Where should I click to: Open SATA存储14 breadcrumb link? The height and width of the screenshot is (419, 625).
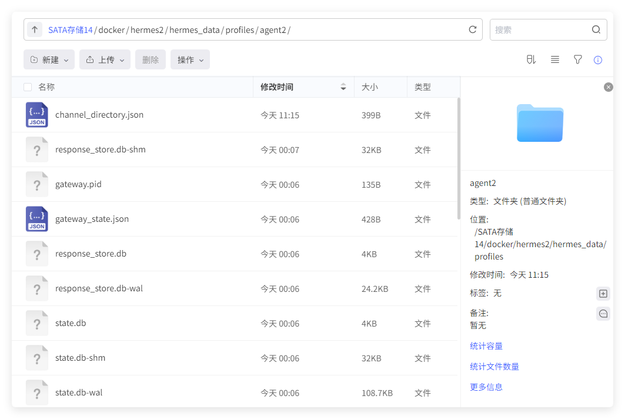[x=70, y=30]
